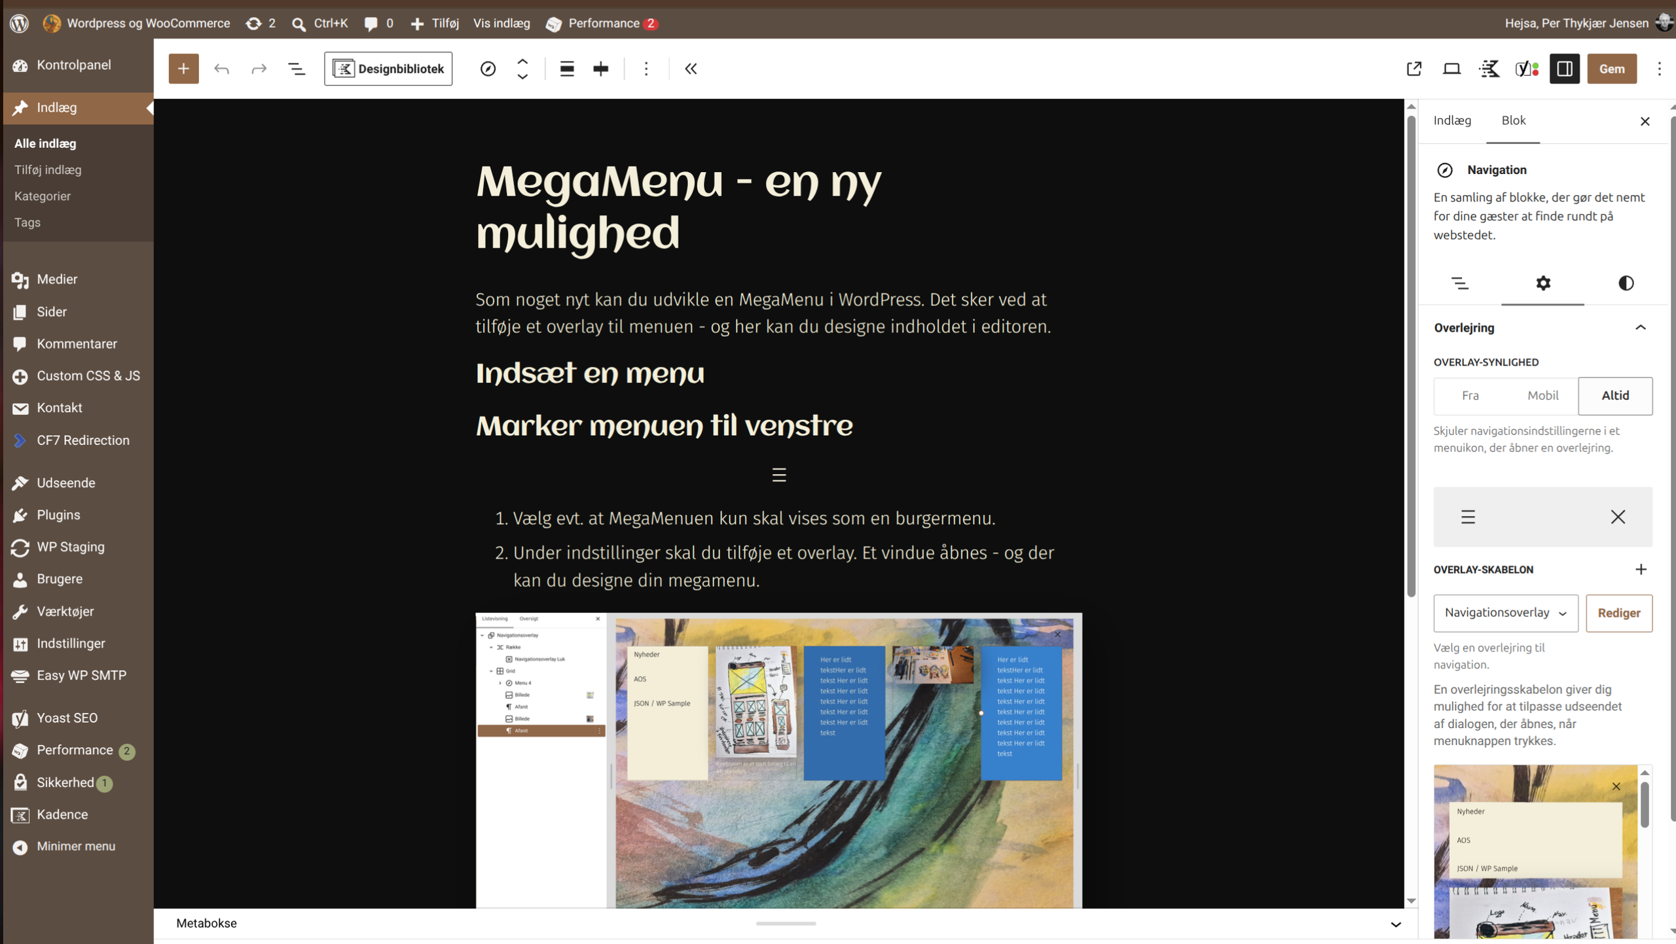Viewport: 1676px width, 944px height.
Task: Open the document overview list icon
Action: click(297, 69)
